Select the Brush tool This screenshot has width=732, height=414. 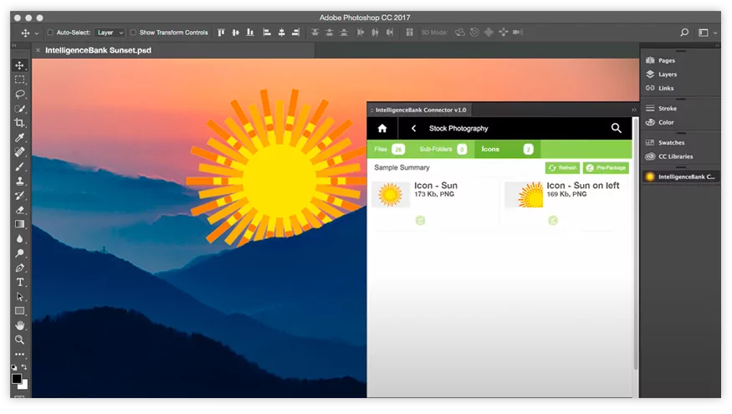19,166
